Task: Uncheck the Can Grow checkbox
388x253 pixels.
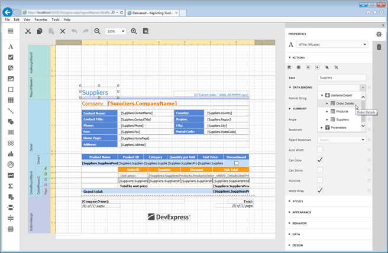Action: pos(320,160)
